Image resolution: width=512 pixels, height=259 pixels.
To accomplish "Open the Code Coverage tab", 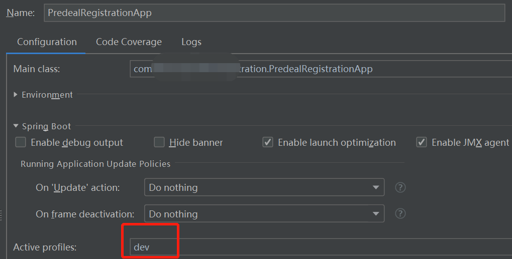I will tap(129, 42).
